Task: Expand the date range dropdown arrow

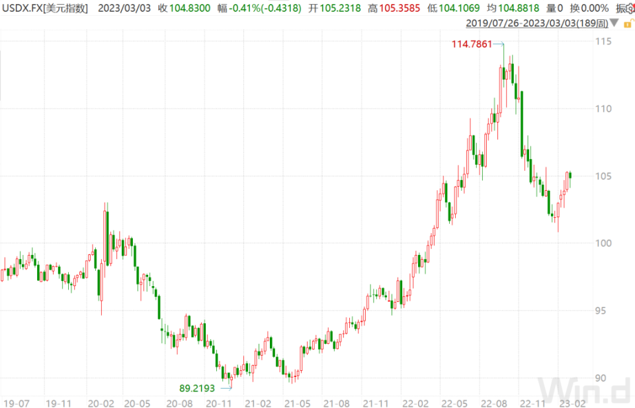Action: (614, 24)
